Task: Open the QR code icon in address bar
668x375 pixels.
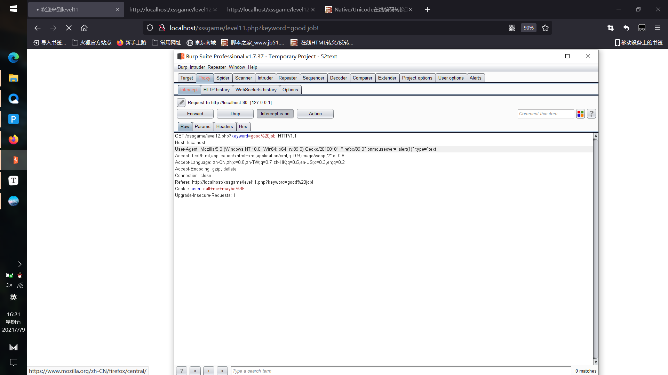Action: [512, 28]
